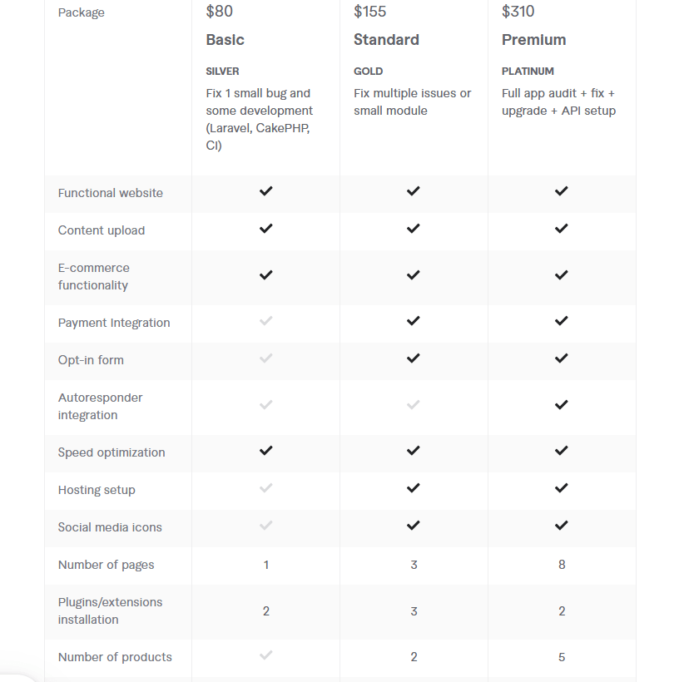The width and height of the screenshot is (684, 682).
Task: Click Premium checkmark for Social media icons
Action: point(562,526)
